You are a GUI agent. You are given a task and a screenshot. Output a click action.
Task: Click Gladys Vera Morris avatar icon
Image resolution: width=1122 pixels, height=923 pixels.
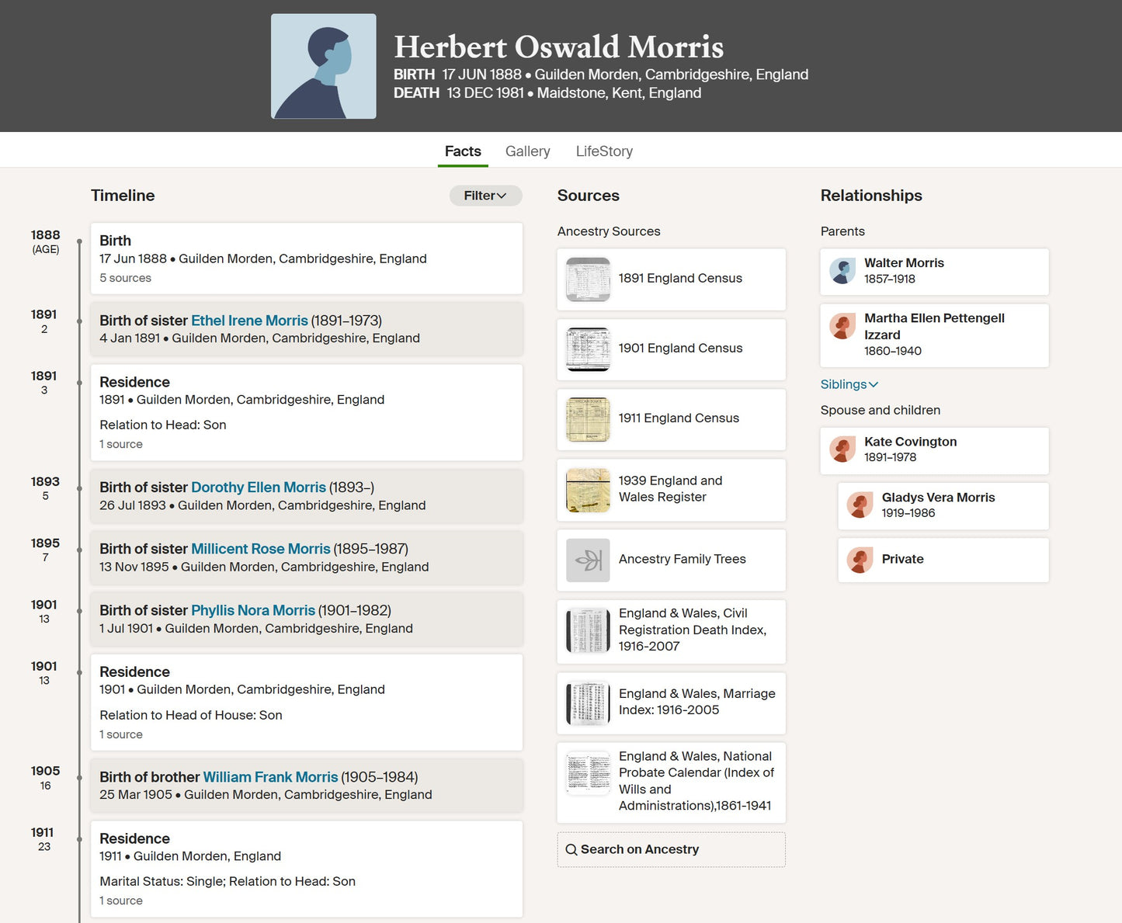(x=860, y=505)
